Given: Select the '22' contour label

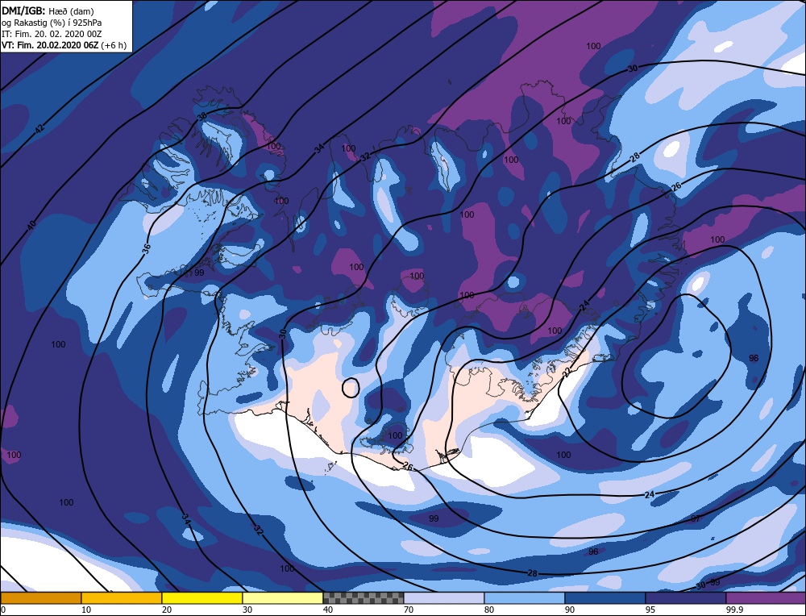Looking at the screenshot, I should (567, 373).
